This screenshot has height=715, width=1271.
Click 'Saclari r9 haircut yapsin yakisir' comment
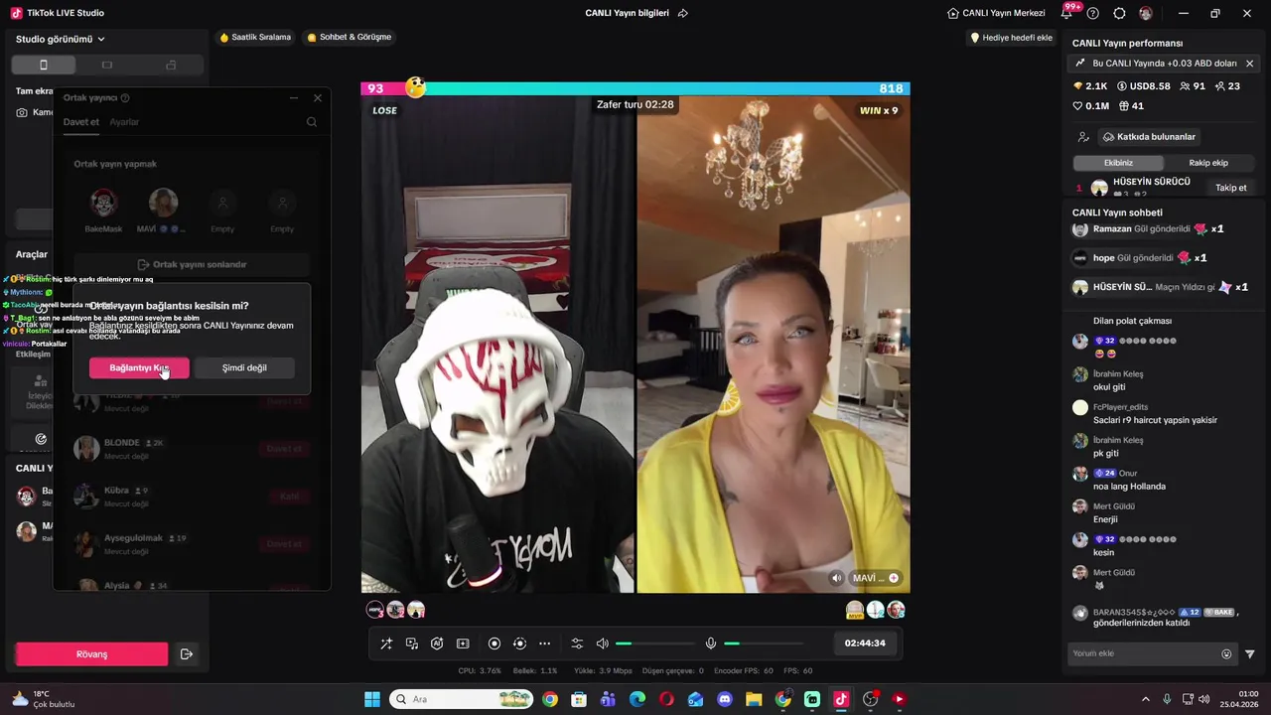point(1155,420)
